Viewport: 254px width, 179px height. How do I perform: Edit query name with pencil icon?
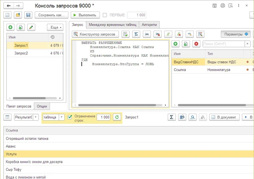point(31,27)
